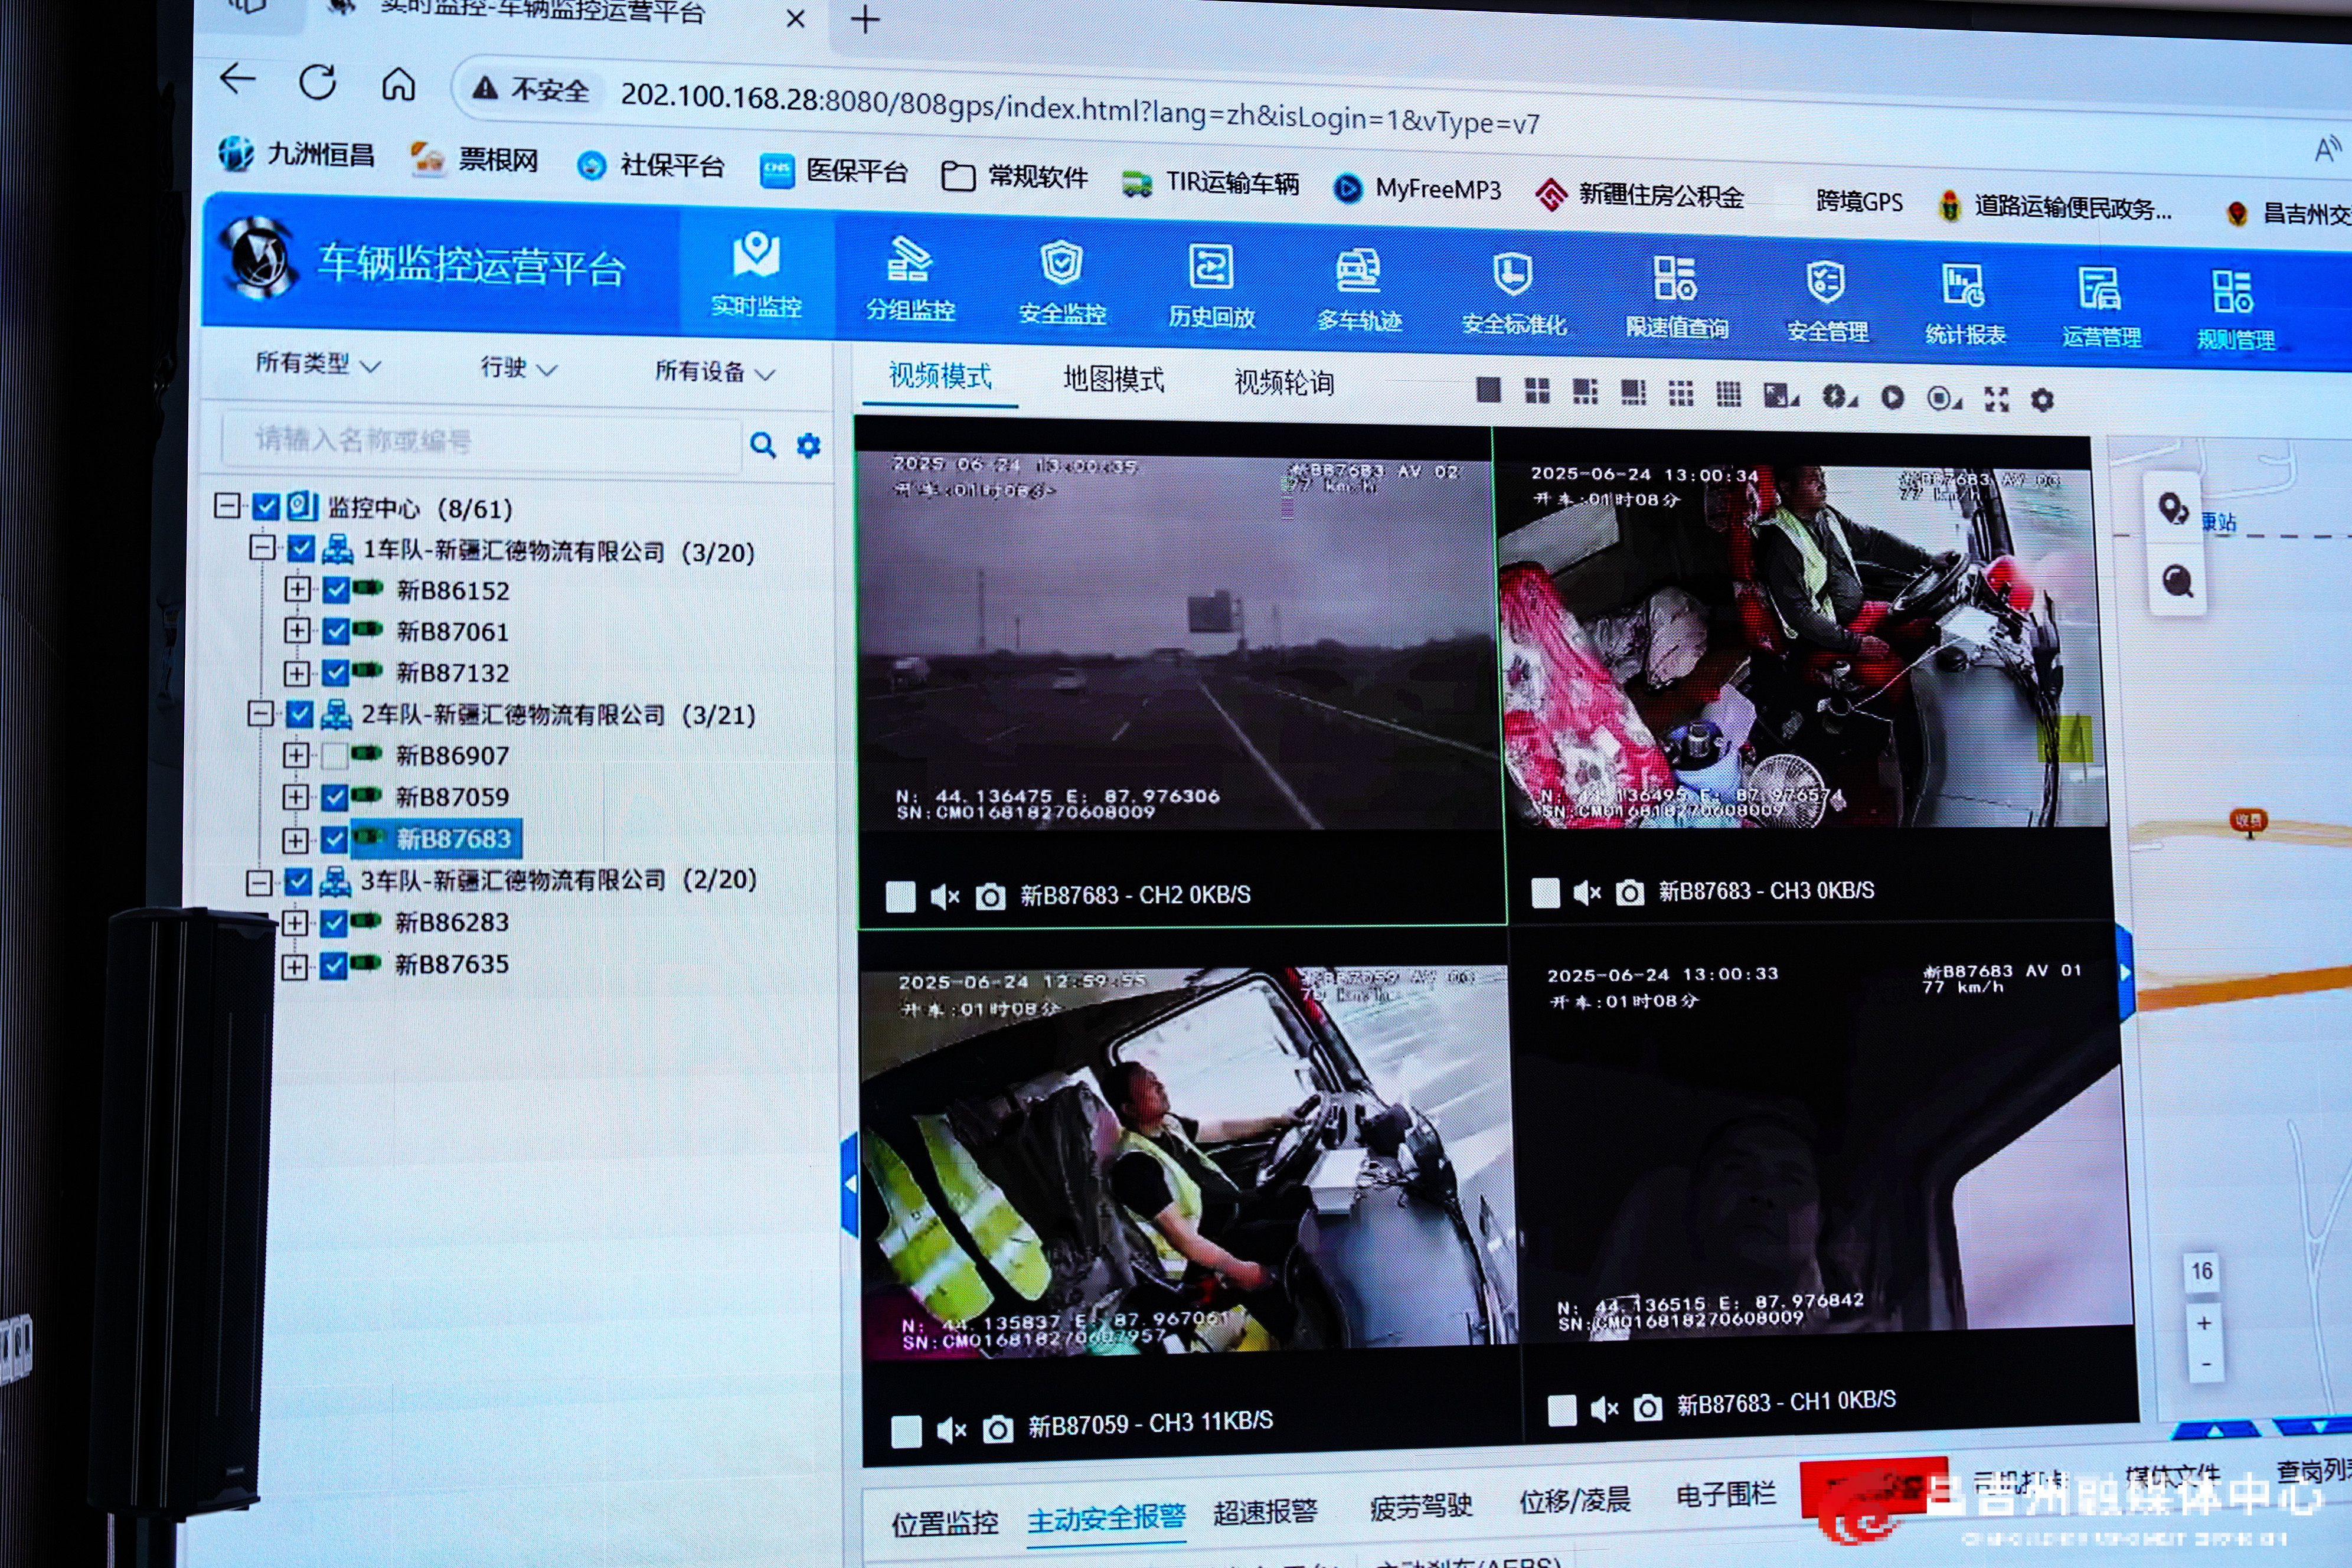This screenshot has height=1568, width=2352.
Task: Uncheck vehicle 新B86152 checkbox
Action: click(336, 590)
